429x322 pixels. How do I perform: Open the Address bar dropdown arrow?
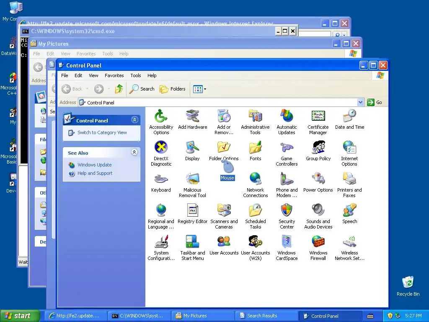coord(360,102)
